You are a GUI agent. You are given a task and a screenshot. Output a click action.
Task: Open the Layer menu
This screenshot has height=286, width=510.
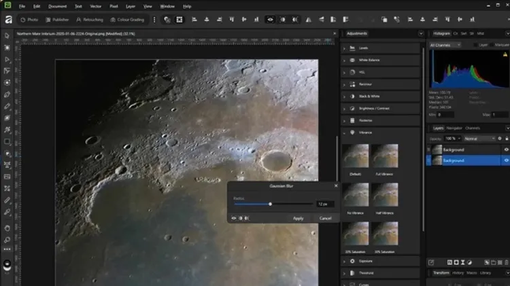tap(130, 6)
